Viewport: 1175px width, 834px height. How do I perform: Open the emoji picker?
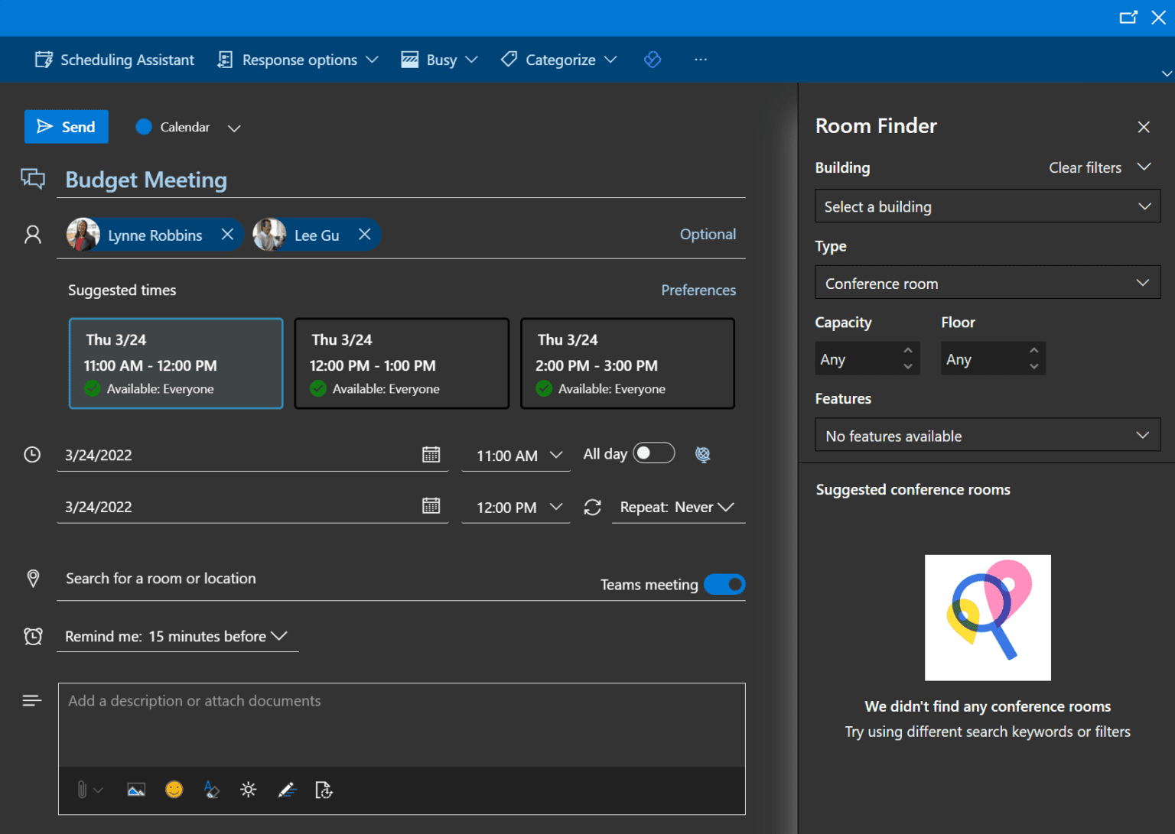pyautogui.click(x=174, y=790)
